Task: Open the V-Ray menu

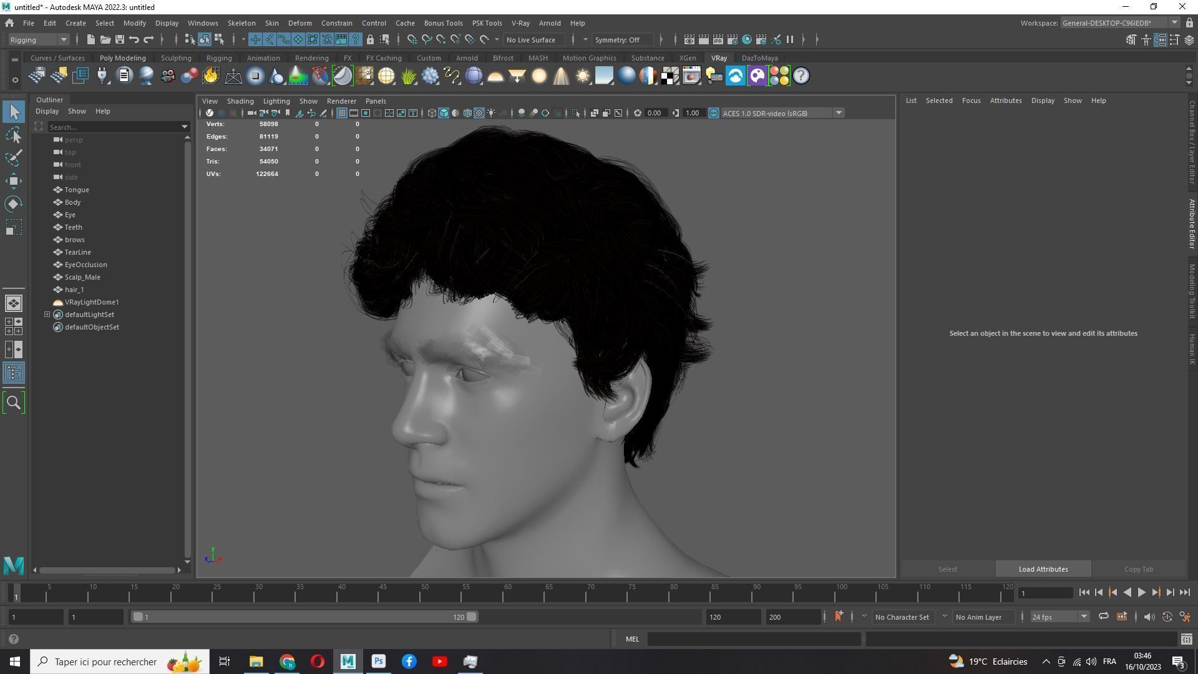Action: pos(520,23)
